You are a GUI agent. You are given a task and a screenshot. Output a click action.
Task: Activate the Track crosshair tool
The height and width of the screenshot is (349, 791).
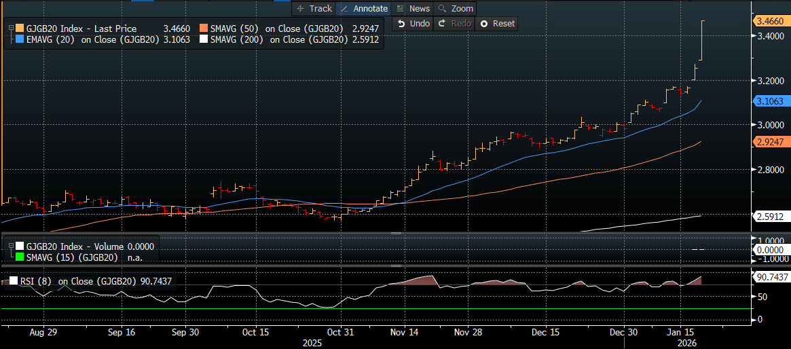click(314, 8)
